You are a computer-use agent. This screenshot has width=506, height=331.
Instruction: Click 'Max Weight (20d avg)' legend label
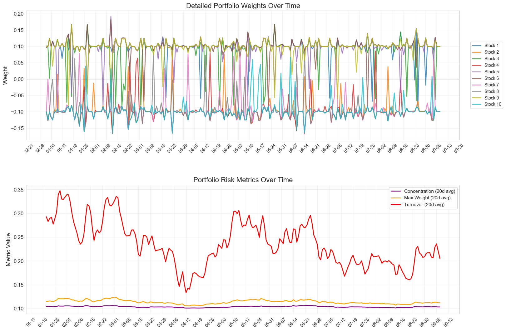(427, 198)
